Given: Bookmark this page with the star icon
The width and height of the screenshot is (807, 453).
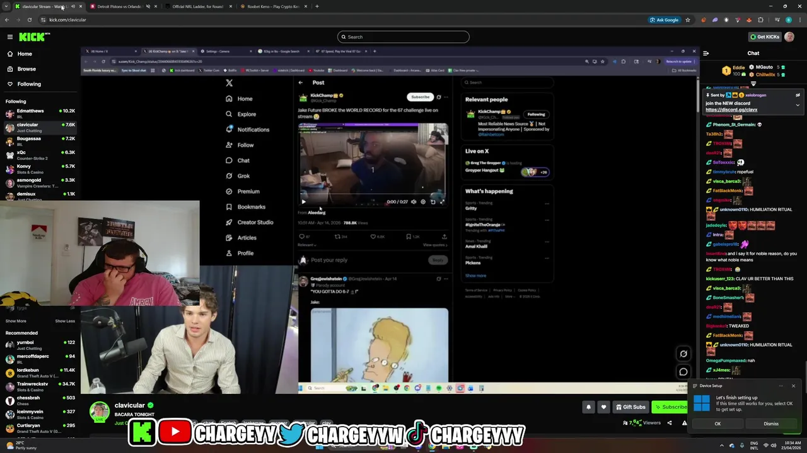Looking at the screenshot, I should [x=688, y=20].
